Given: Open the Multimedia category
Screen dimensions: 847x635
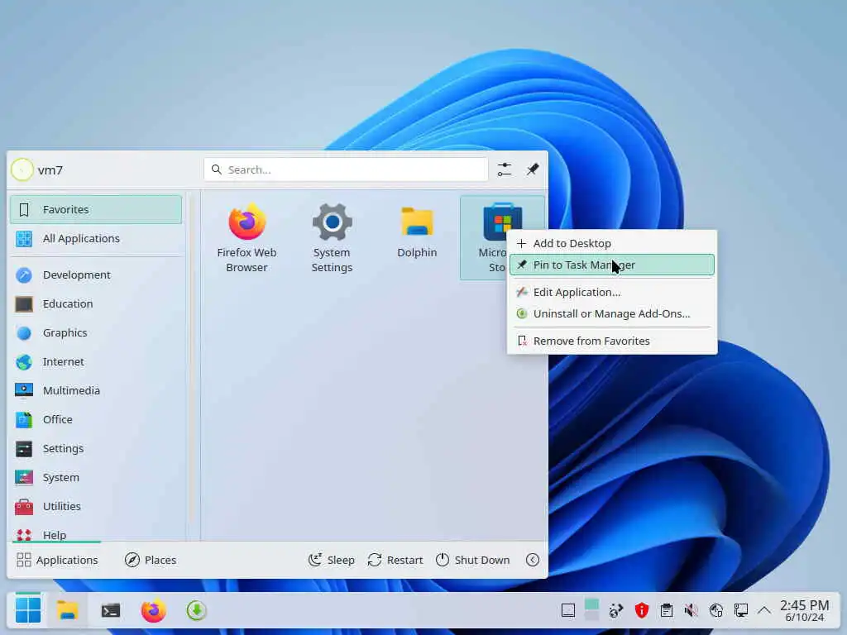Looking at the screenshot, I should [x=96, y=390].
